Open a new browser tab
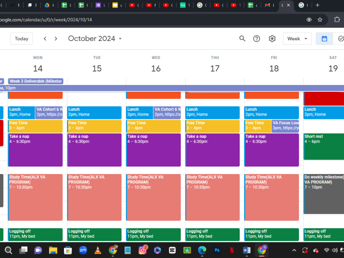Image resolution: width=344 pixels, height=258 pixels. point(317,5)
